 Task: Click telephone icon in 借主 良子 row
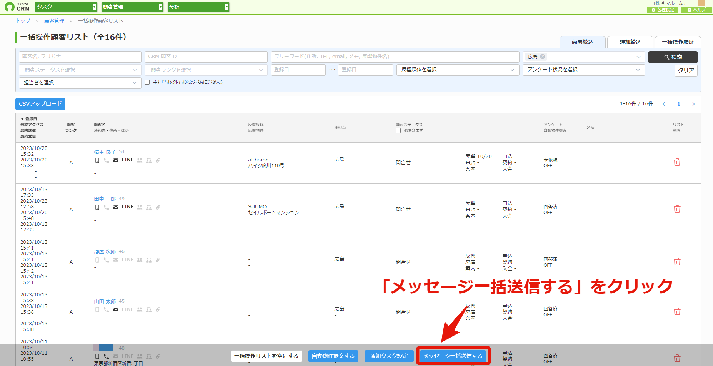pos(107,160)
